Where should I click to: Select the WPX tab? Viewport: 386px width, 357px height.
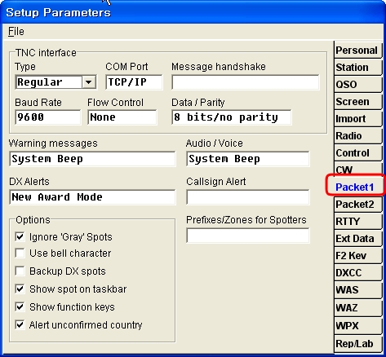(357, 325)
